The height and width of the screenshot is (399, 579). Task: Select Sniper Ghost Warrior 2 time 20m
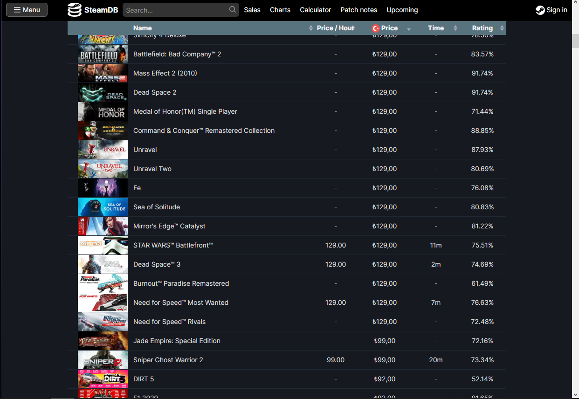[436, 360]
